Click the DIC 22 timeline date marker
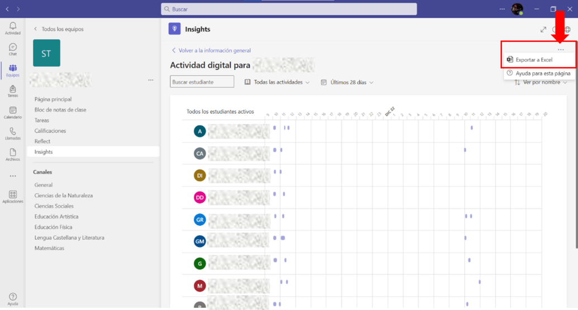The image size is (578, 310). click(x=390, y=111)
